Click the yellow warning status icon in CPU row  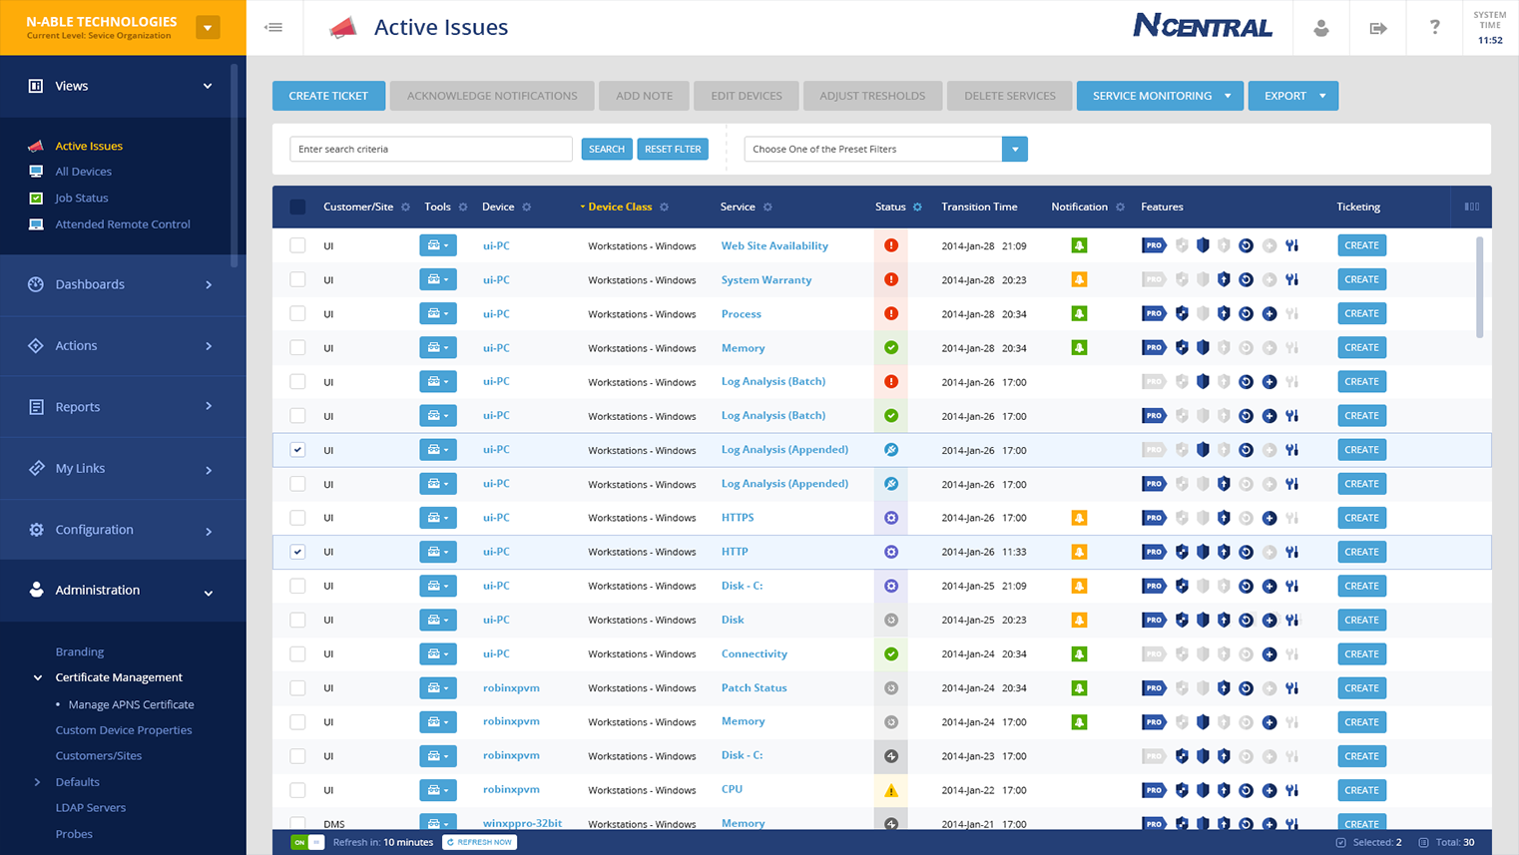pos(891,790)
